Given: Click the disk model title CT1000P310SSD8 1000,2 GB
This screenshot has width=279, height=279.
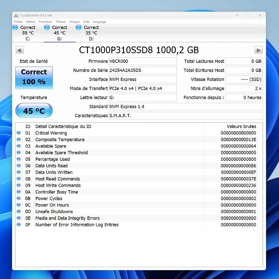Looking at the screenshot, I should coord(139,50).
